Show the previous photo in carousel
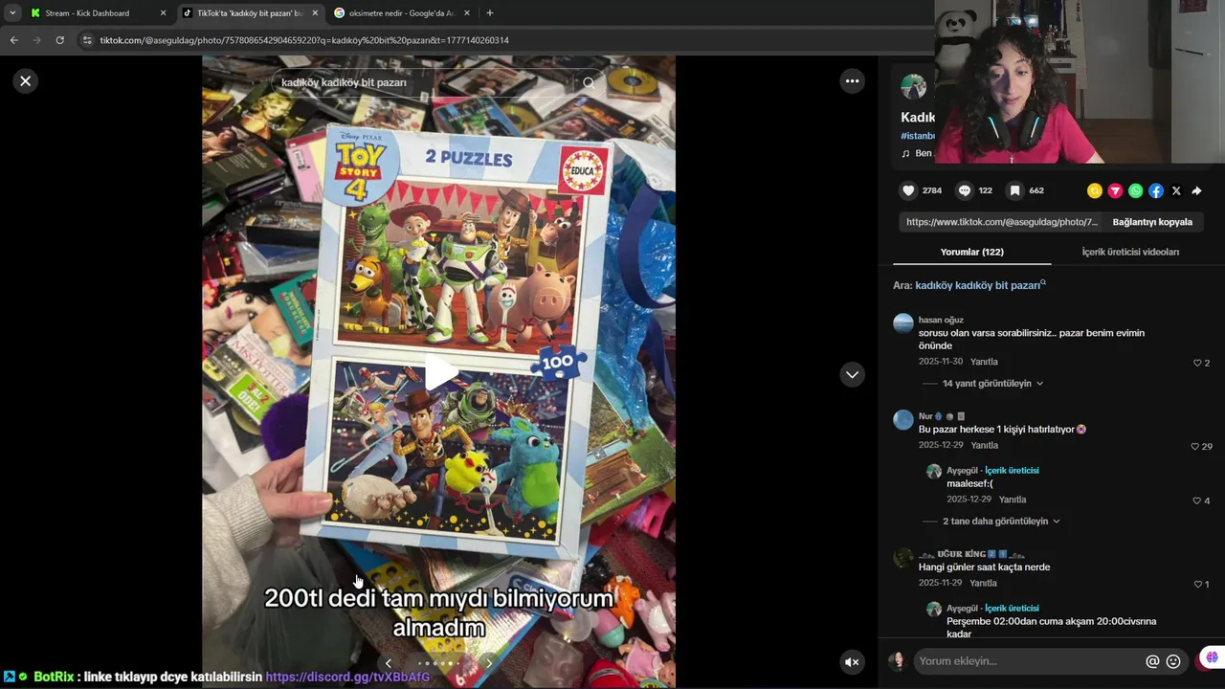 (x=388, y=662)
